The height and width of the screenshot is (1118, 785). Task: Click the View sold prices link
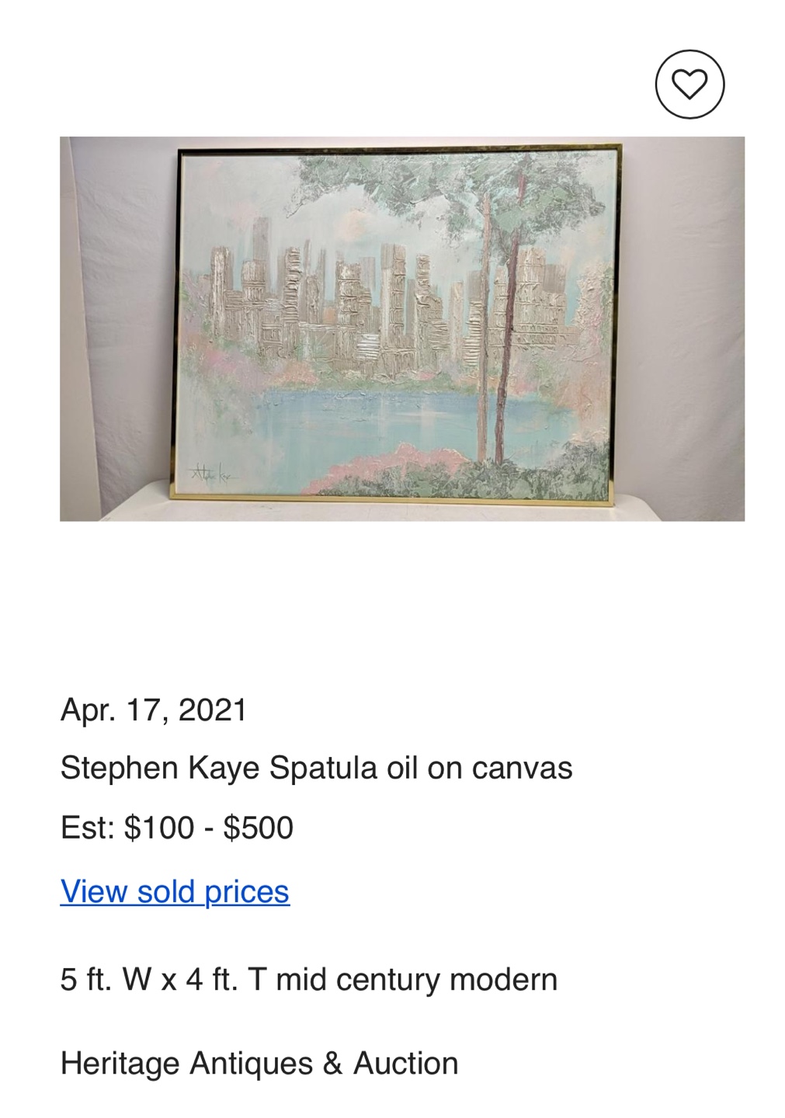(175, 891)
